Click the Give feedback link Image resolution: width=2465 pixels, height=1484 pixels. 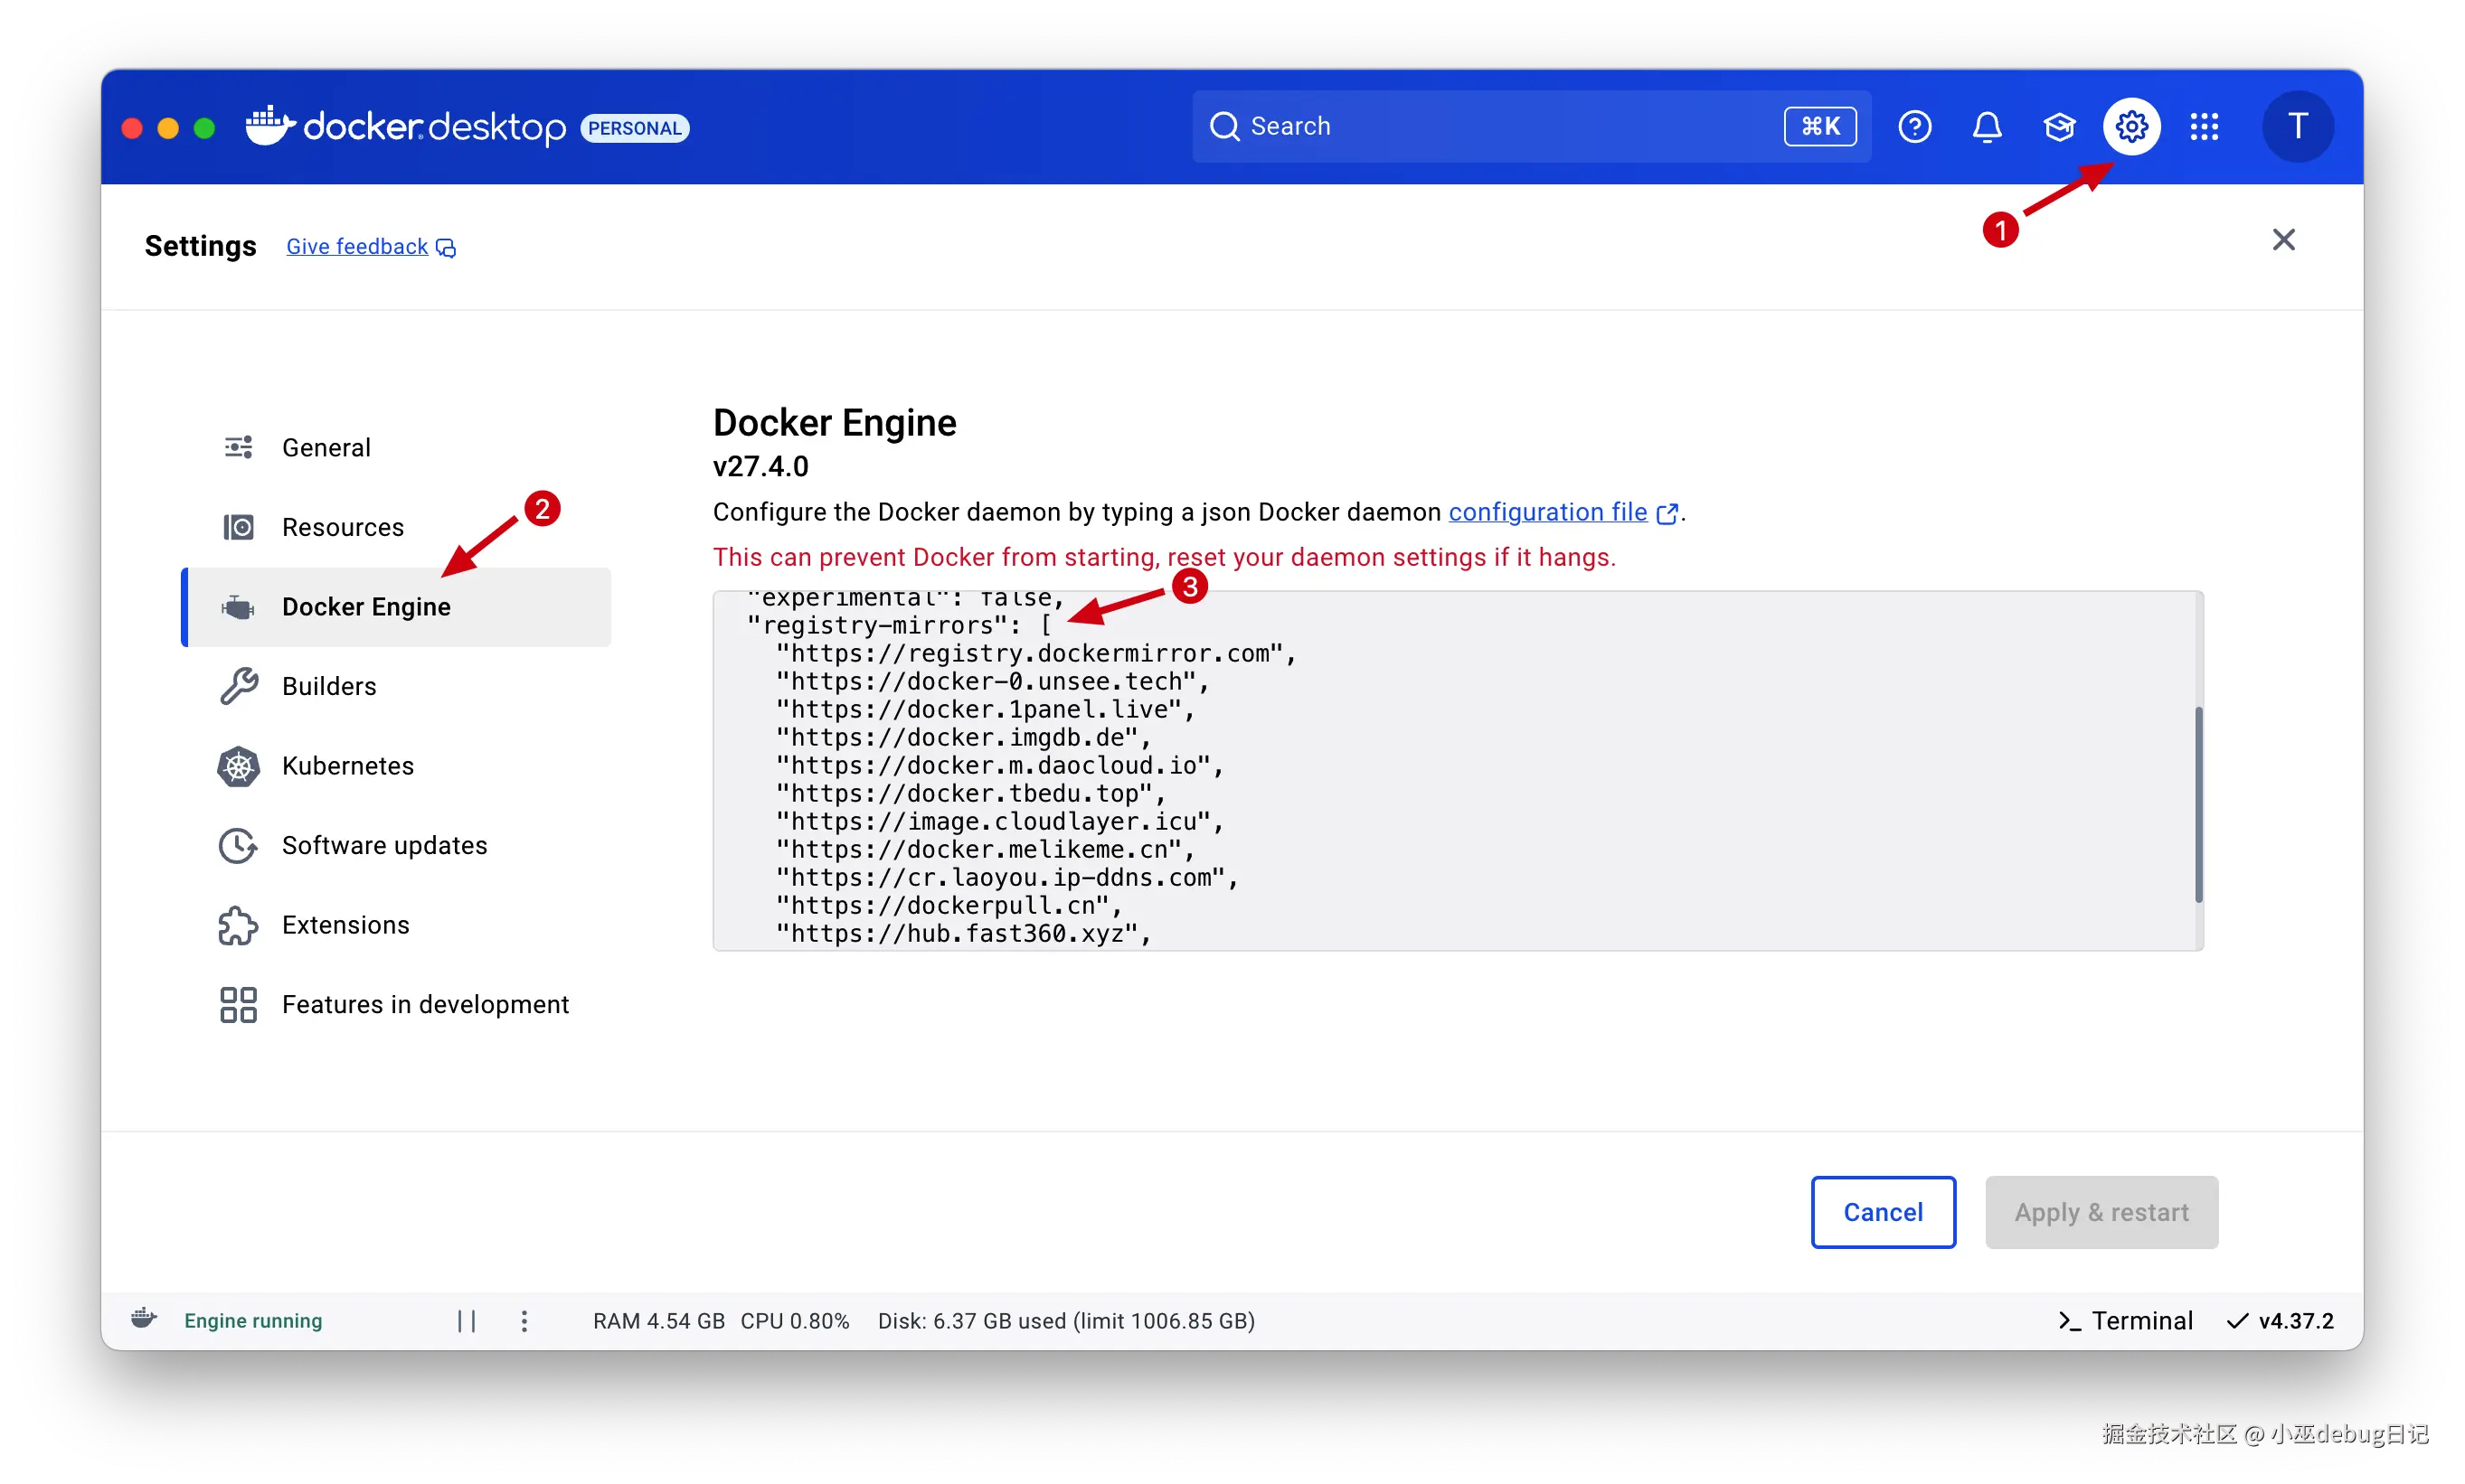[x=357, y=247]
